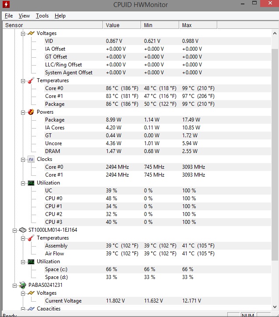The image size is (279, 317).
Task: Collapse the CPU Voltages section
Action: [23, 33]
